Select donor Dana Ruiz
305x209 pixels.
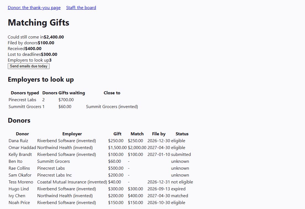[x=18, y=141]
